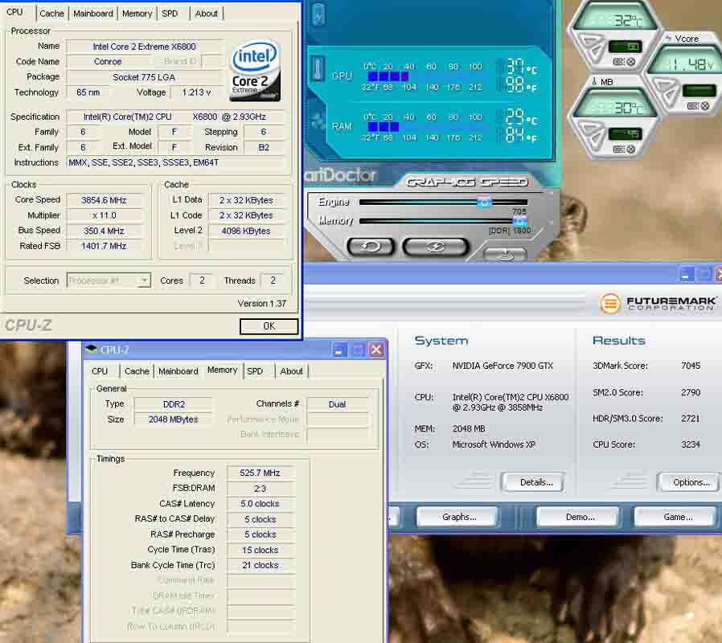The width and height of the screenshot is (722, 643).
Task: Minimize the CPU-Z memory window
Action: pyautogui.click(x=340, y=350)
